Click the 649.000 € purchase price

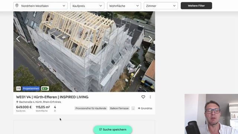(24, 107)
